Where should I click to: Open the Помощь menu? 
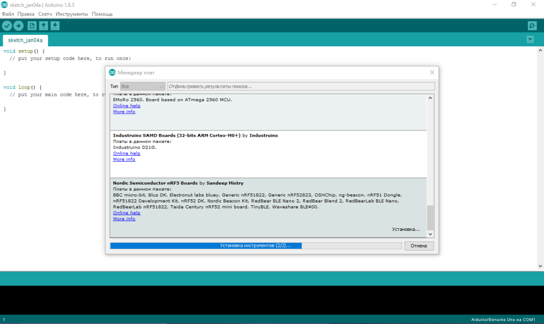tap(102, 14)
